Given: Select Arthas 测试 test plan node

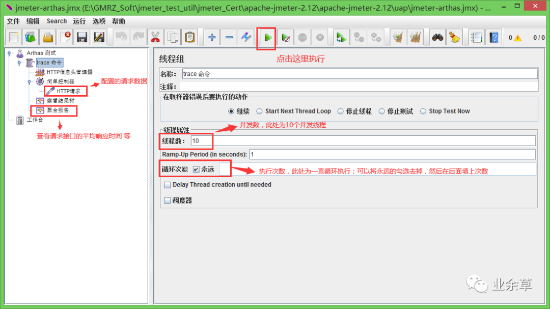Looking at the screenshot, I should coord(41,53).
